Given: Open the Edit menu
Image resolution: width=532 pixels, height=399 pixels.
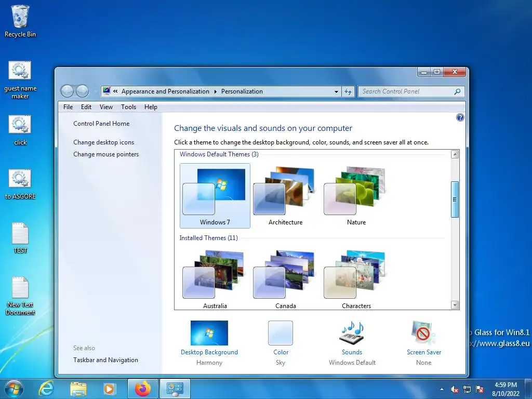Looking at the screenshot, I should click(86, 107).
